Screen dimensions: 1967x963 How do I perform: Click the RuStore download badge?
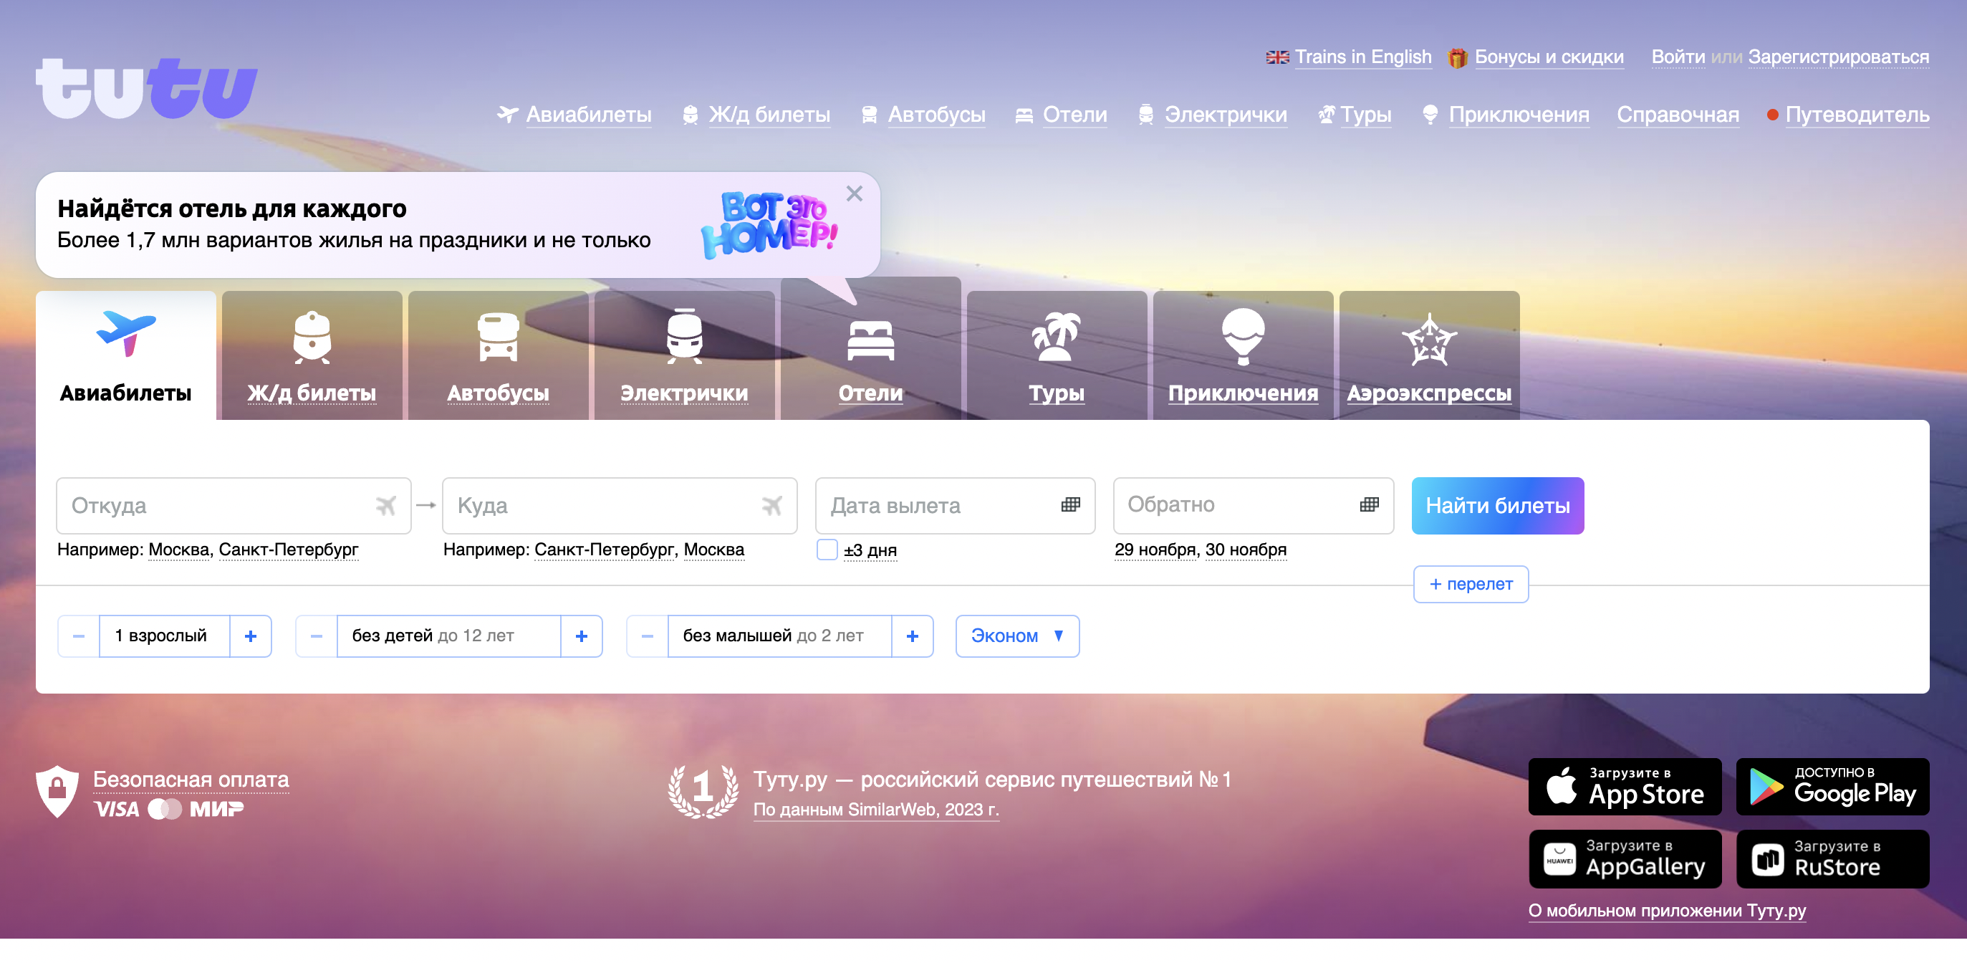(x=1832, y=859)
